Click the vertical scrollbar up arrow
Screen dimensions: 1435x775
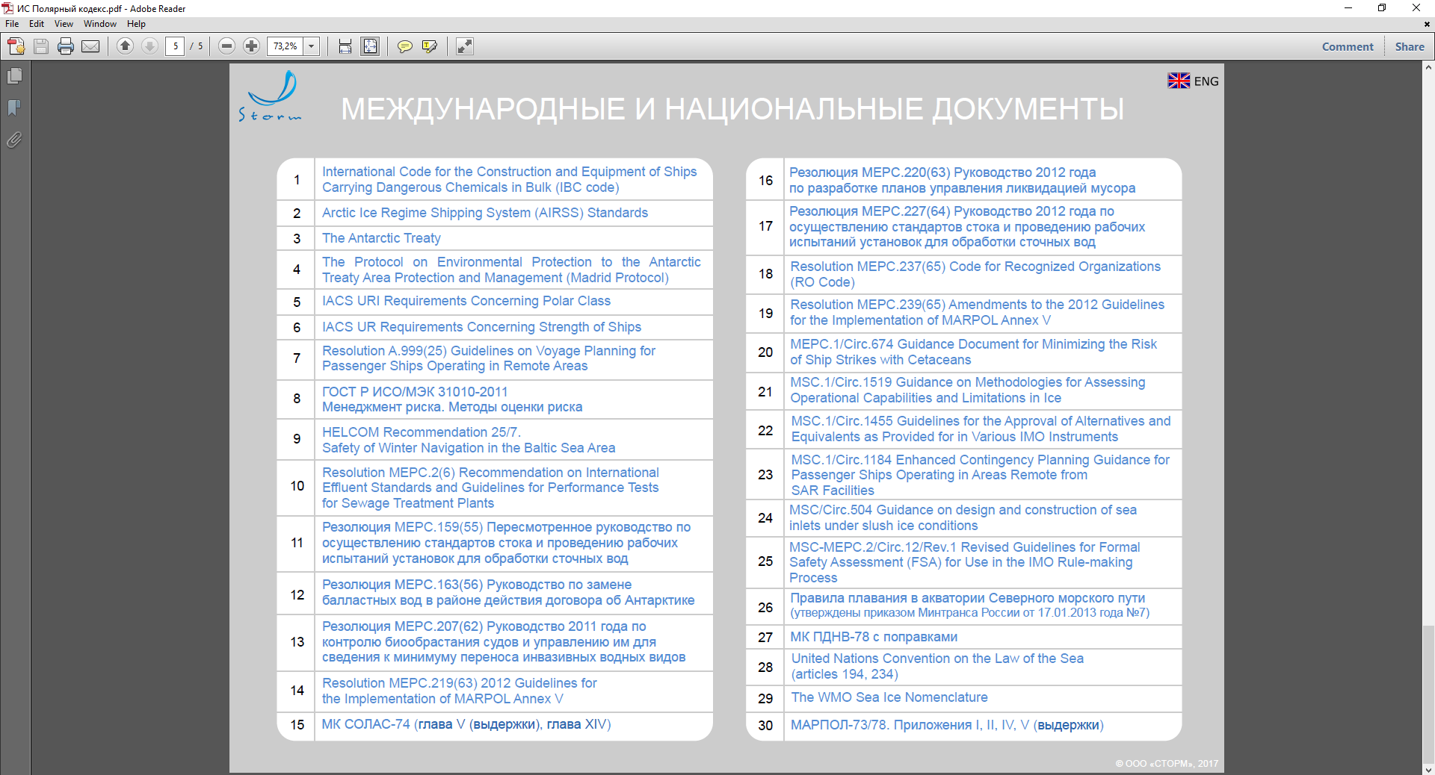[x=1428, y=67]
